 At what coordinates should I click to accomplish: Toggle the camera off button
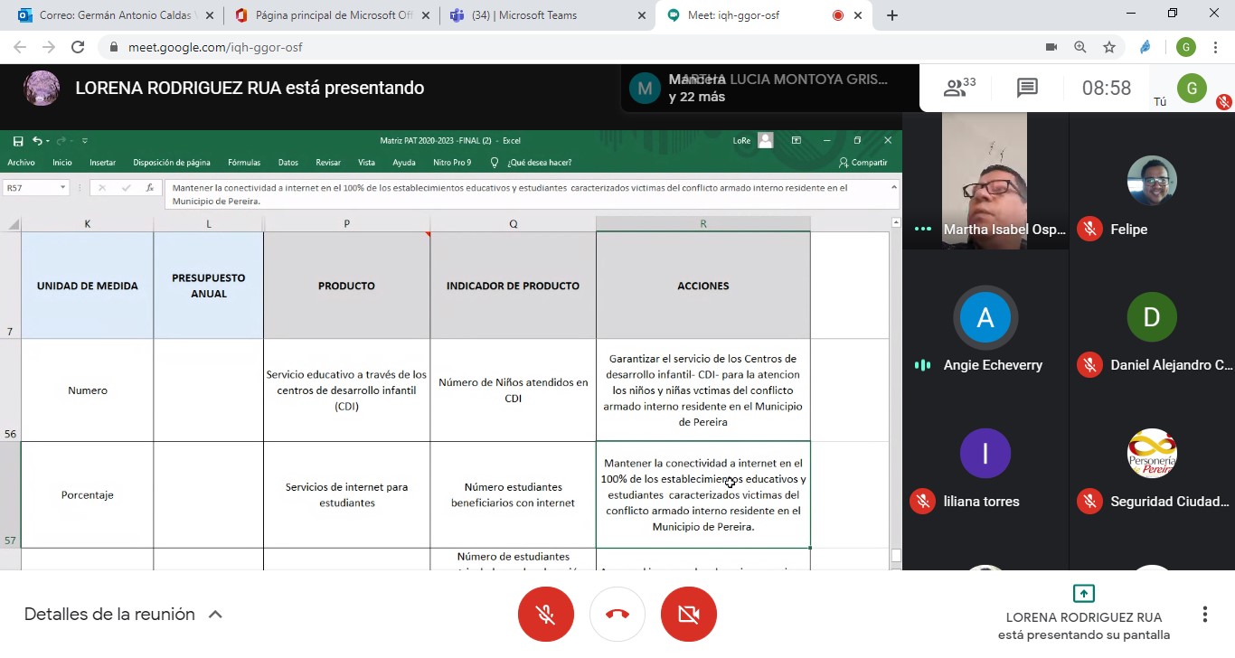click(x=688, y=615)
